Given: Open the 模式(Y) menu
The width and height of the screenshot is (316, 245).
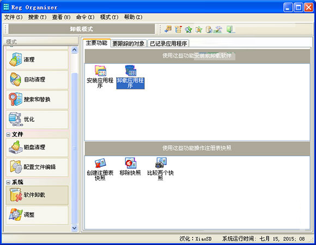Looking at the screenshot, I should point(109,17).
